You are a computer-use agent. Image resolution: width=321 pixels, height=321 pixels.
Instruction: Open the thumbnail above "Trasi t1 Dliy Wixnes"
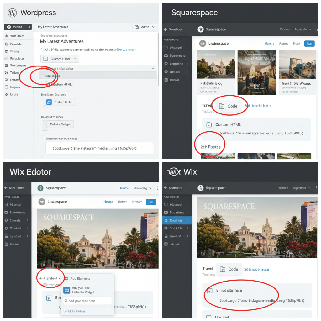(297, 65)
